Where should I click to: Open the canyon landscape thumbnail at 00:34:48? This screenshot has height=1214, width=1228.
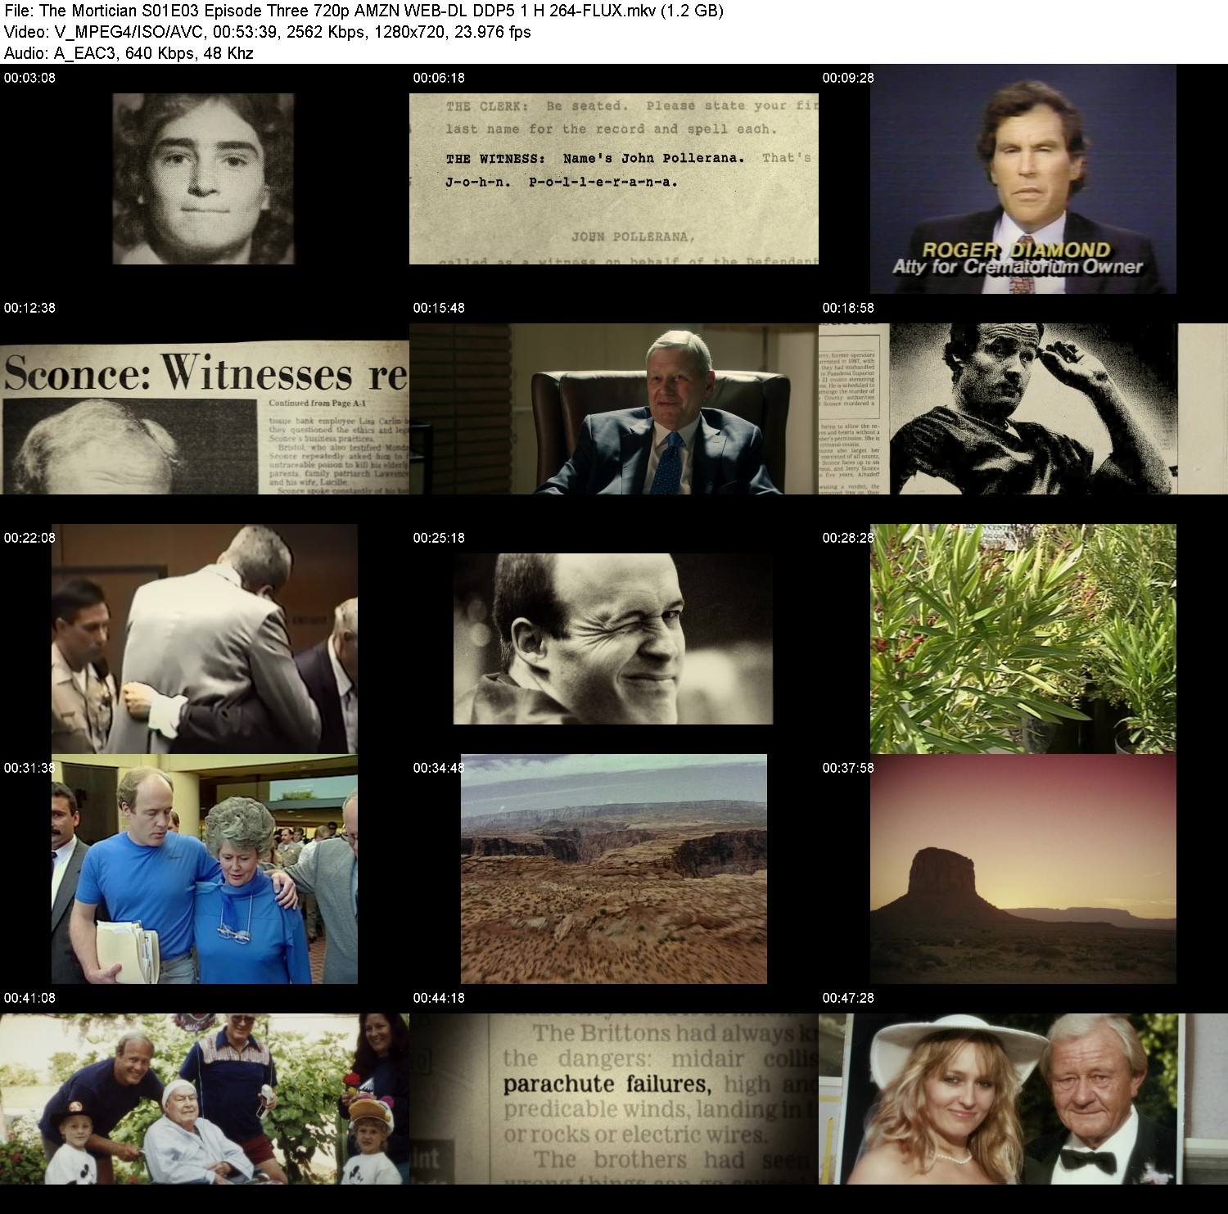614,869
